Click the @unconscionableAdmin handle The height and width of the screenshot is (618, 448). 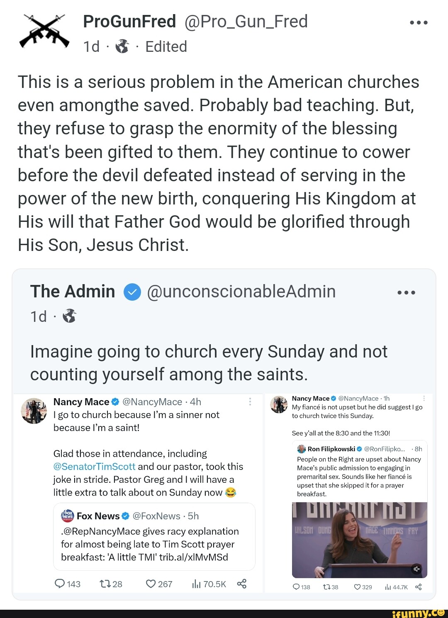click(241, 292)
